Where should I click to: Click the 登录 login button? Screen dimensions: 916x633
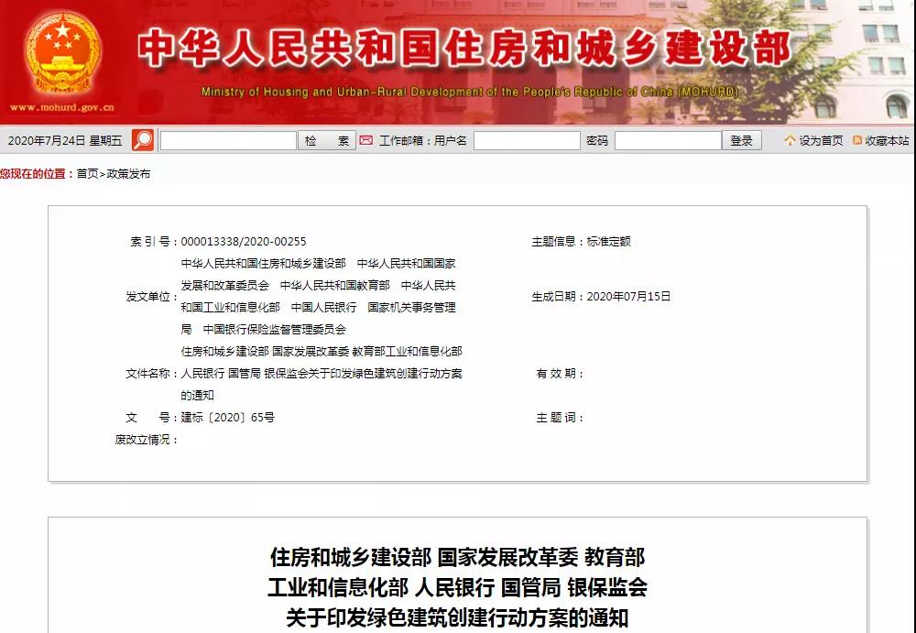(x=741, y=140)
